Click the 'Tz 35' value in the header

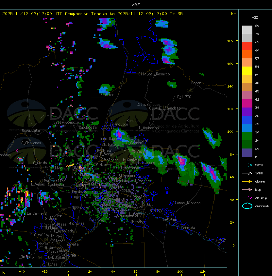176,14
